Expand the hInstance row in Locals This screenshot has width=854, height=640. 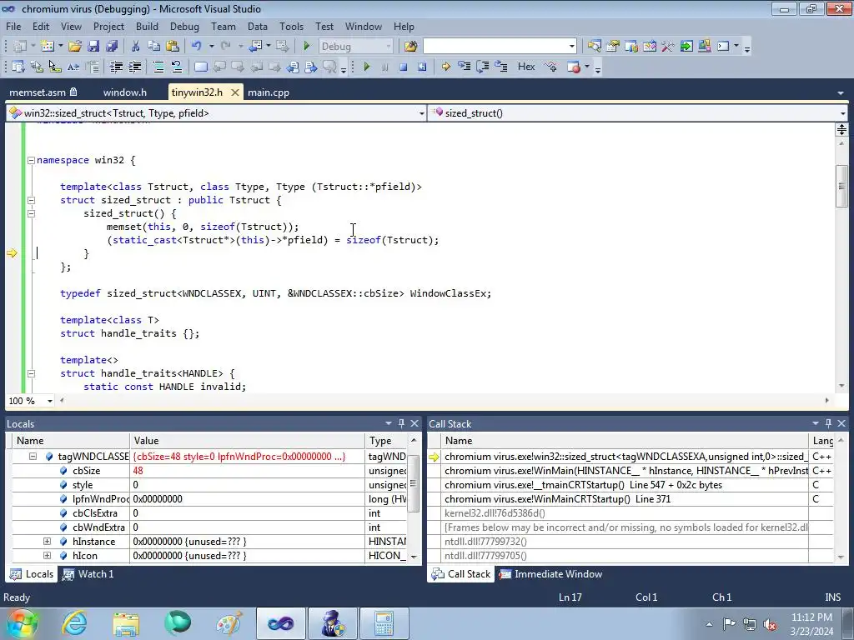click(47, 542)
